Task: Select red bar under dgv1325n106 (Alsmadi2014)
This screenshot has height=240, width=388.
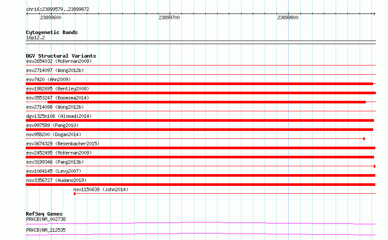Action: tap(200, 120)
